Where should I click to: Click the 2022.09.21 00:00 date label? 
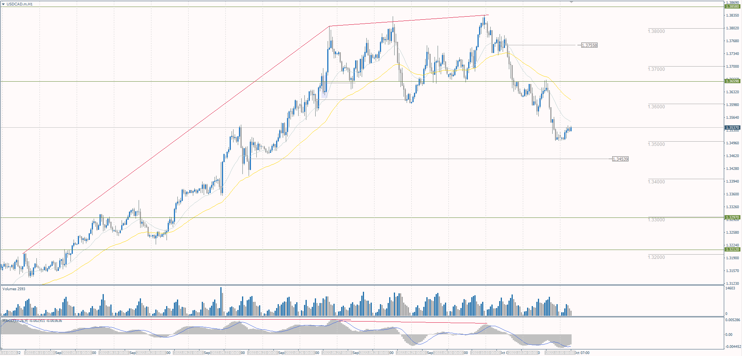[188, 353]
